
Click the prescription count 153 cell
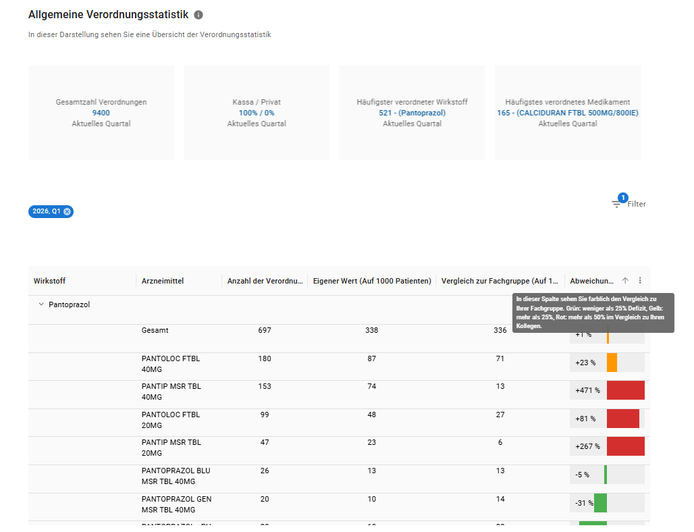pos(265,386)
